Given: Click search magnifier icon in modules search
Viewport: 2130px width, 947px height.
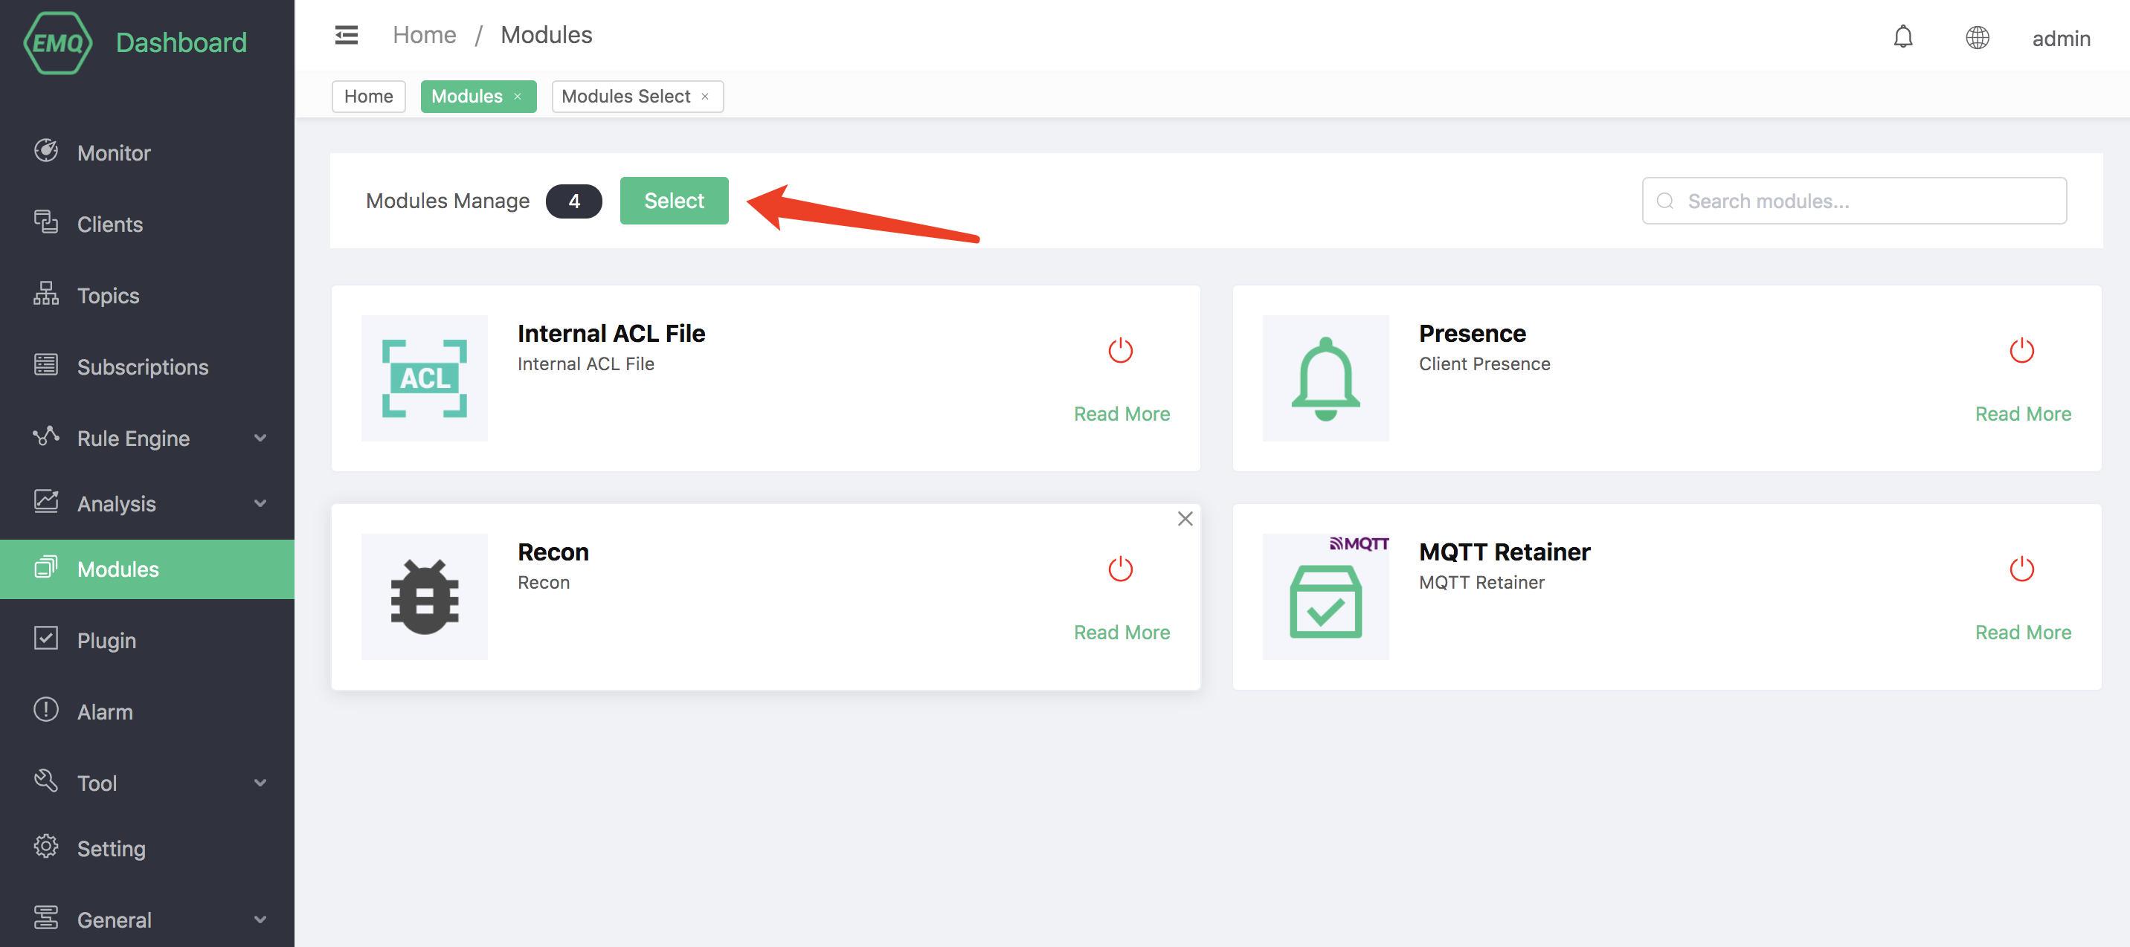Looking at the screenshot, I should tap(1665, 201).
